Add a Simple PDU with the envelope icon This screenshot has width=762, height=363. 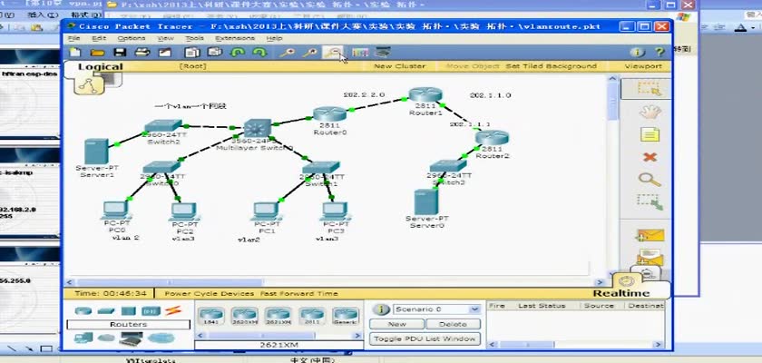(x=650, y=236)
